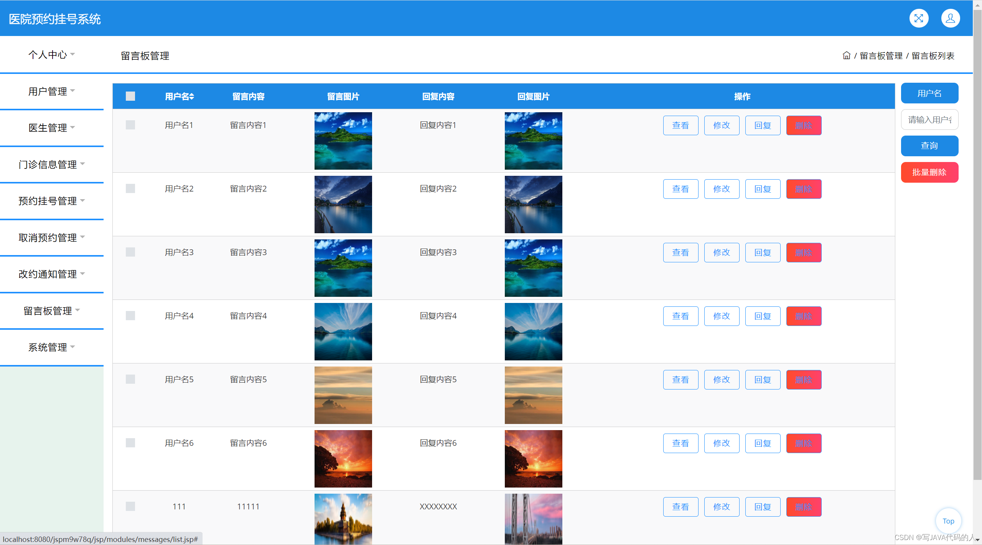Click the 批量删除 batch delete button
Viewport: 982px width, 545px height.
[x=929, y=172]
